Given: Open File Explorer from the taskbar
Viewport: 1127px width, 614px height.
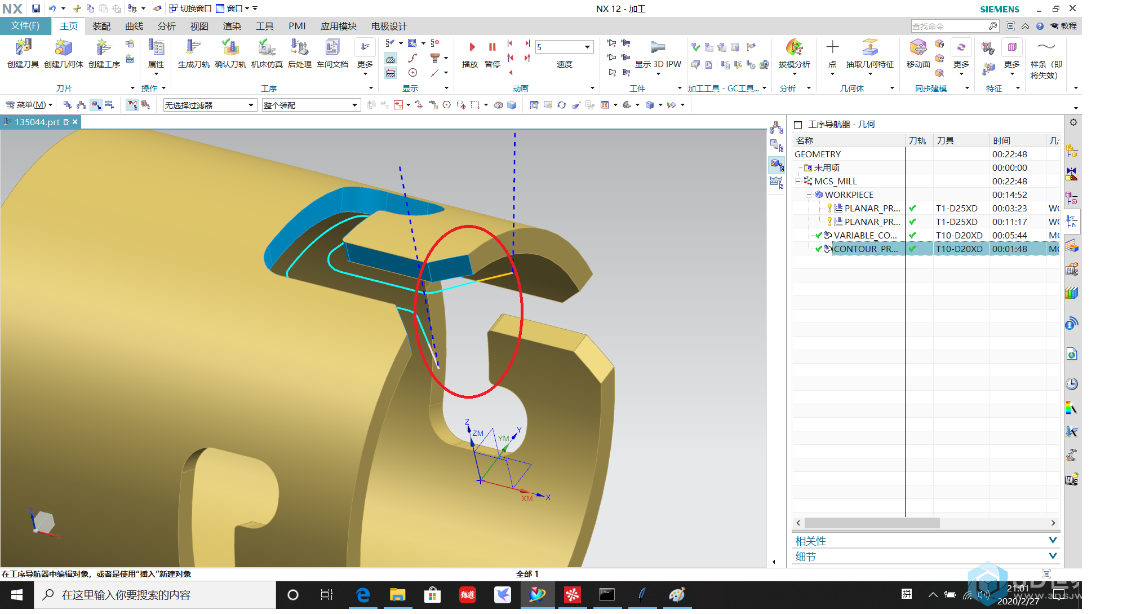Looking at the screenshot, I should pyautogui.click(x=397, y=595).
